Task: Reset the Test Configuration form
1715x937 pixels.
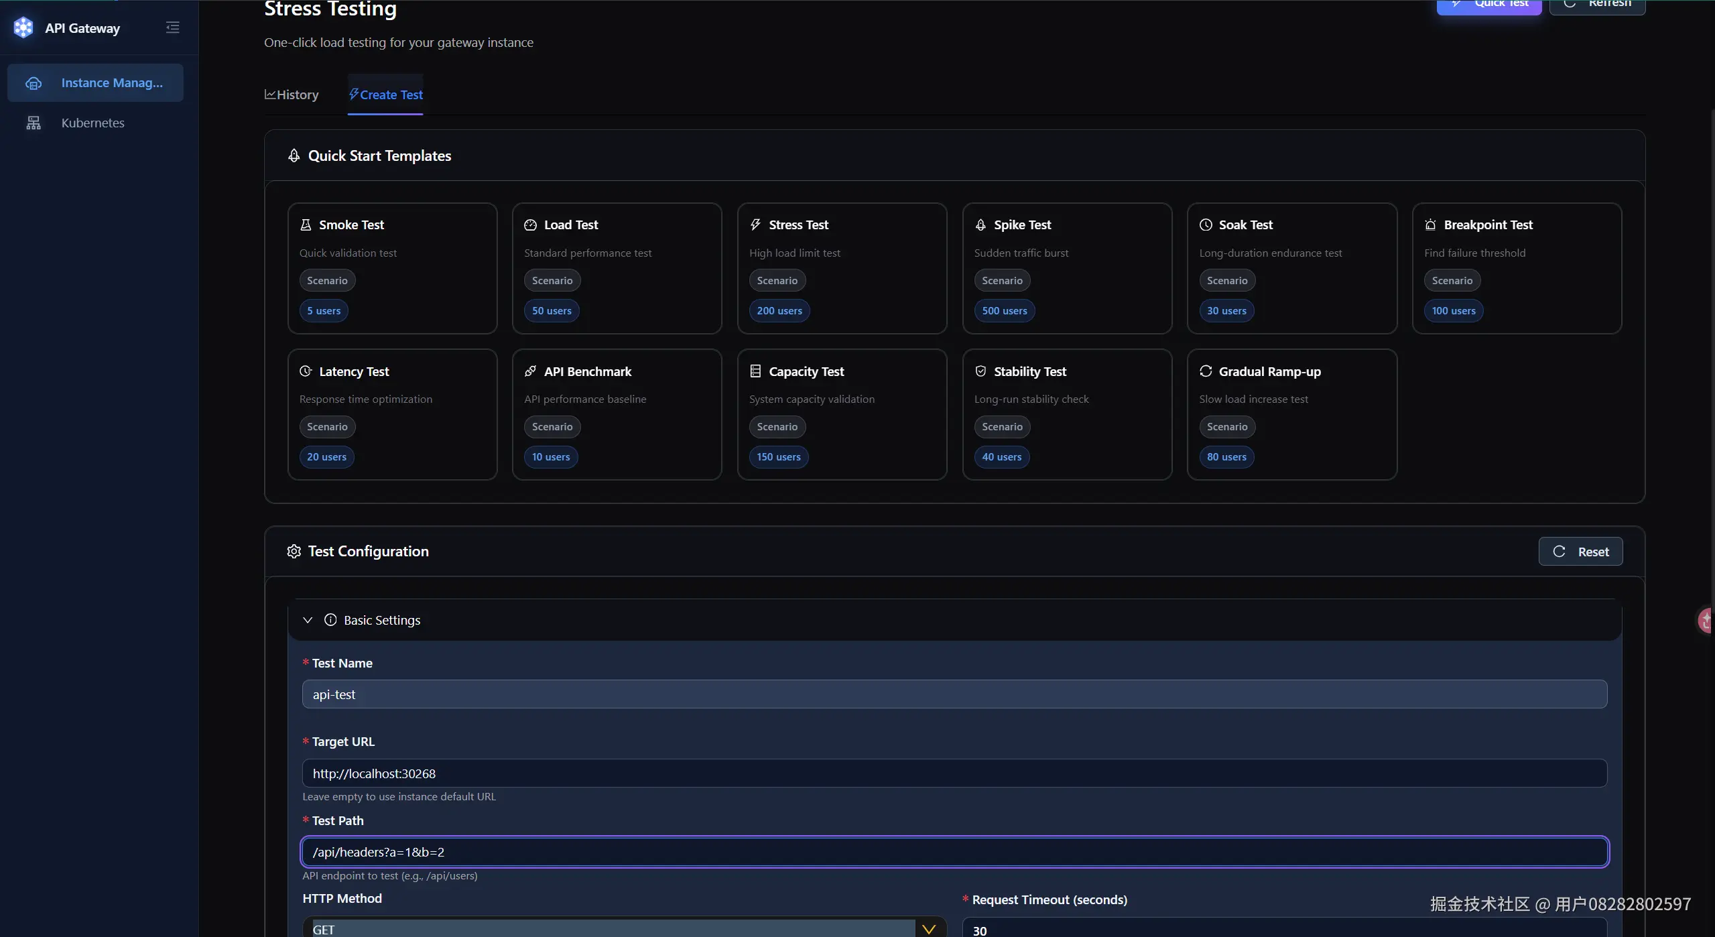Action: click(1580, 552)
